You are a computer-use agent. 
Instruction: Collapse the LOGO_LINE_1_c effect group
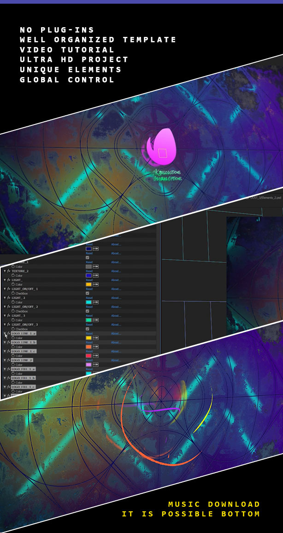(x=5, y=351)
